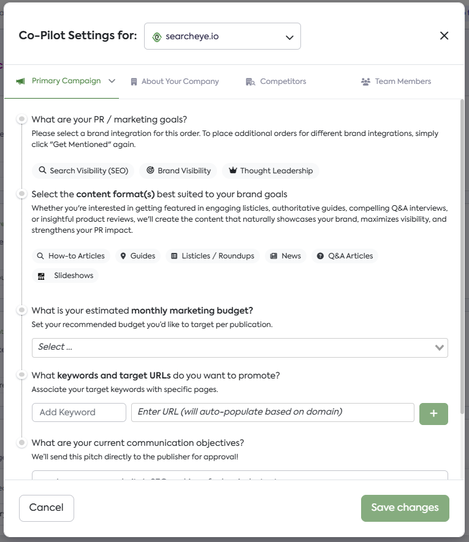The height and width of the screenshot is (542, 469).
Task: Click the Enter URL input field
Action: pyautogui.click(x=273, y=412)
